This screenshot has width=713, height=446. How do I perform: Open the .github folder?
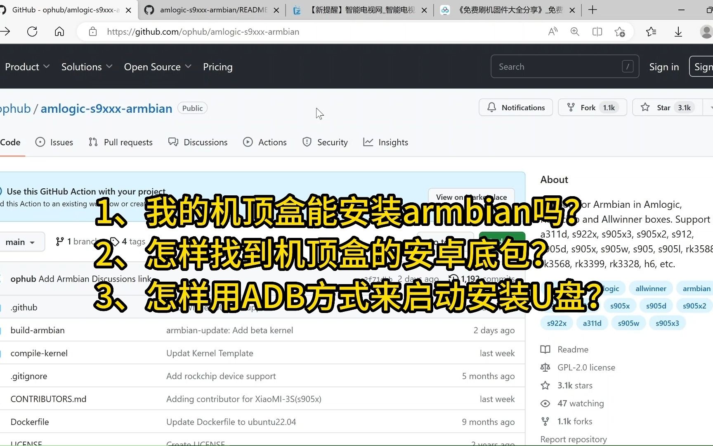[x=24, y=307]
